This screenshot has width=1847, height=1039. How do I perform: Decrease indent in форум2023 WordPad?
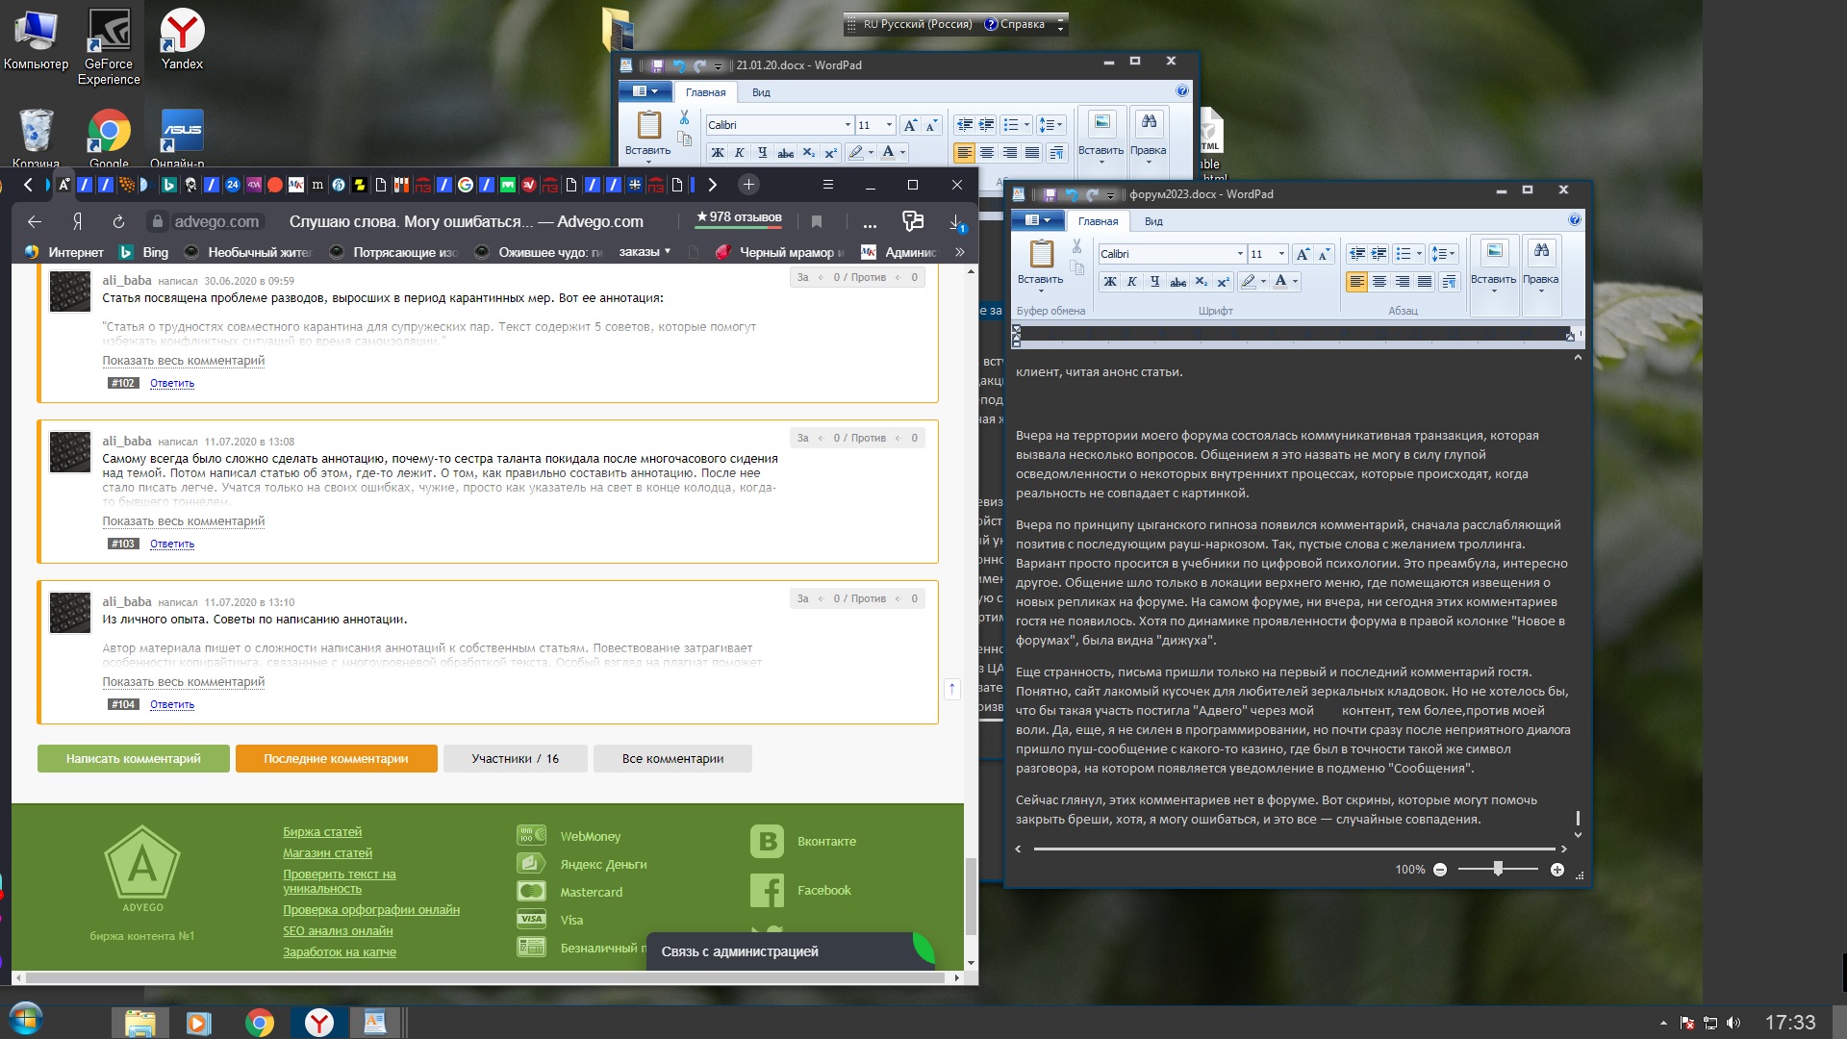1357,254
